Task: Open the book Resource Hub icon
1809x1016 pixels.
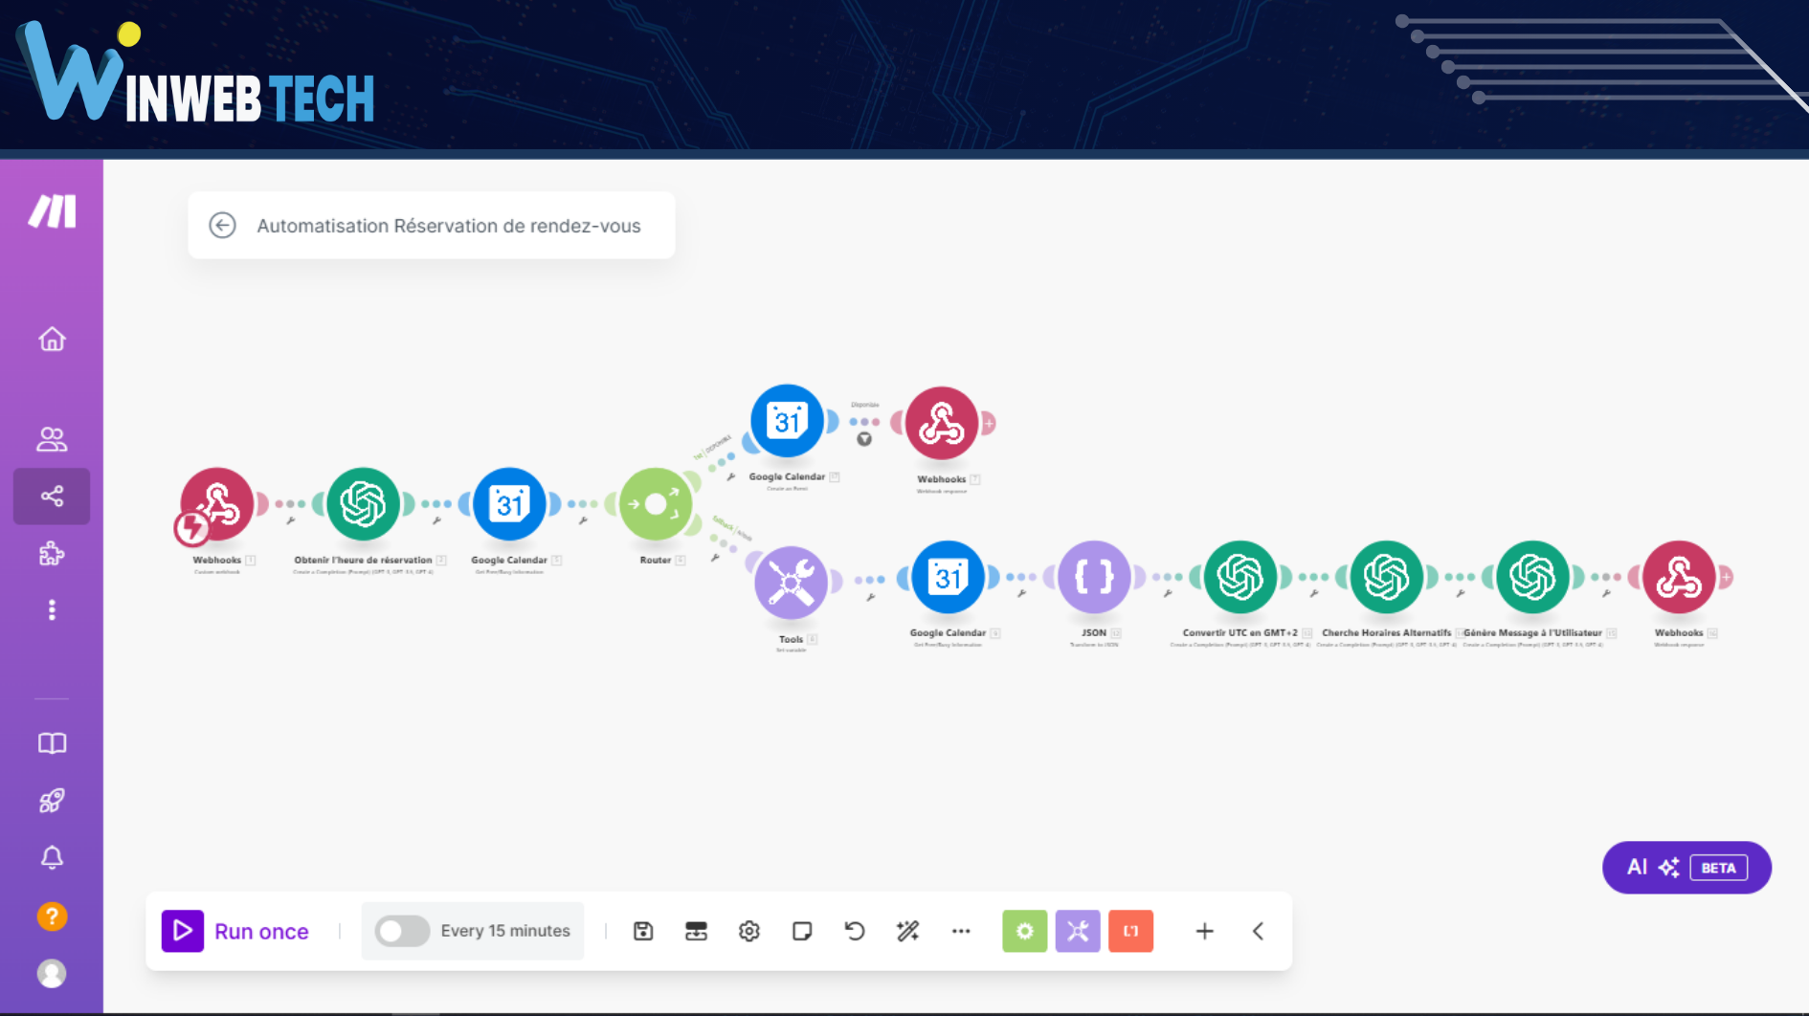Action: (x=52, y=743)
